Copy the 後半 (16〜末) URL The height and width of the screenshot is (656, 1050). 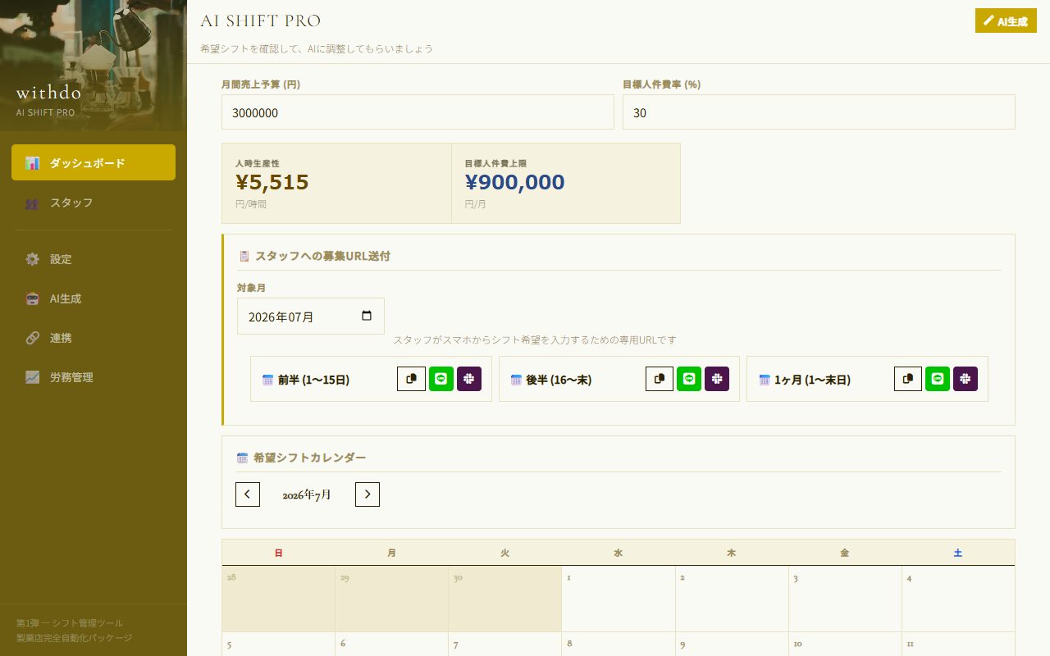coord(660,379)
